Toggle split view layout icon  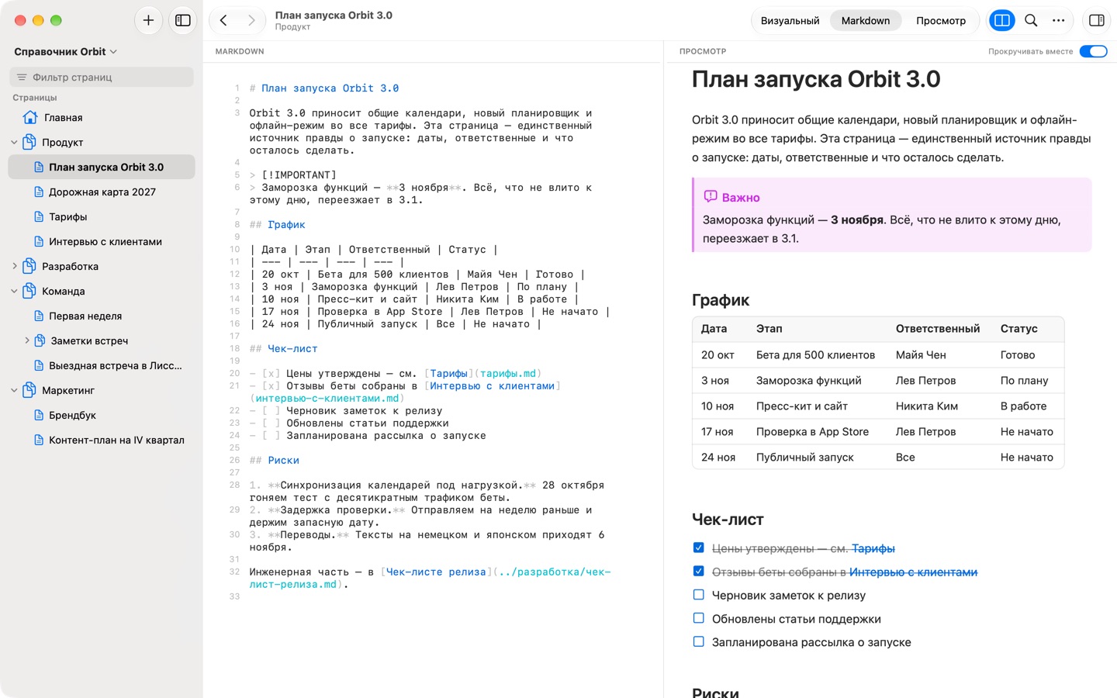click(1001, 21)
